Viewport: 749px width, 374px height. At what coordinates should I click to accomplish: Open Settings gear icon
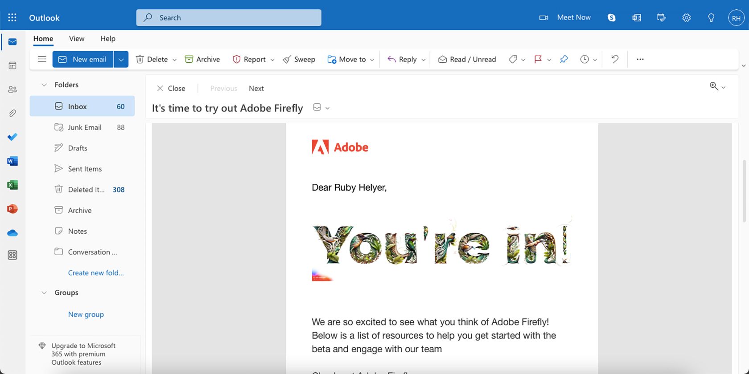(x=687, y=18)
